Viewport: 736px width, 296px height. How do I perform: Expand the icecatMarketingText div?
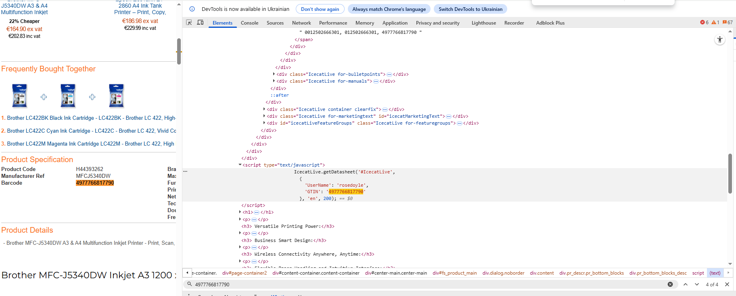point(264,116)
